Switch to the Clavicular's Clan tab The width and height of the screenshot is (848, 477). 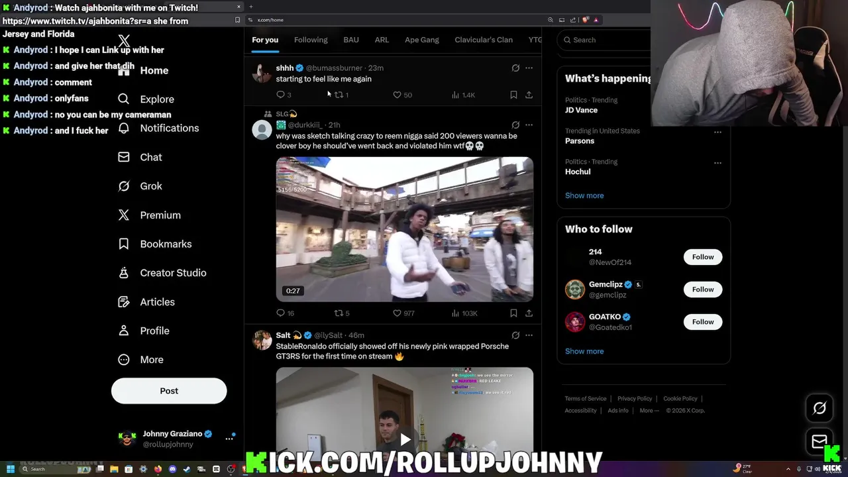pos(484,40)
